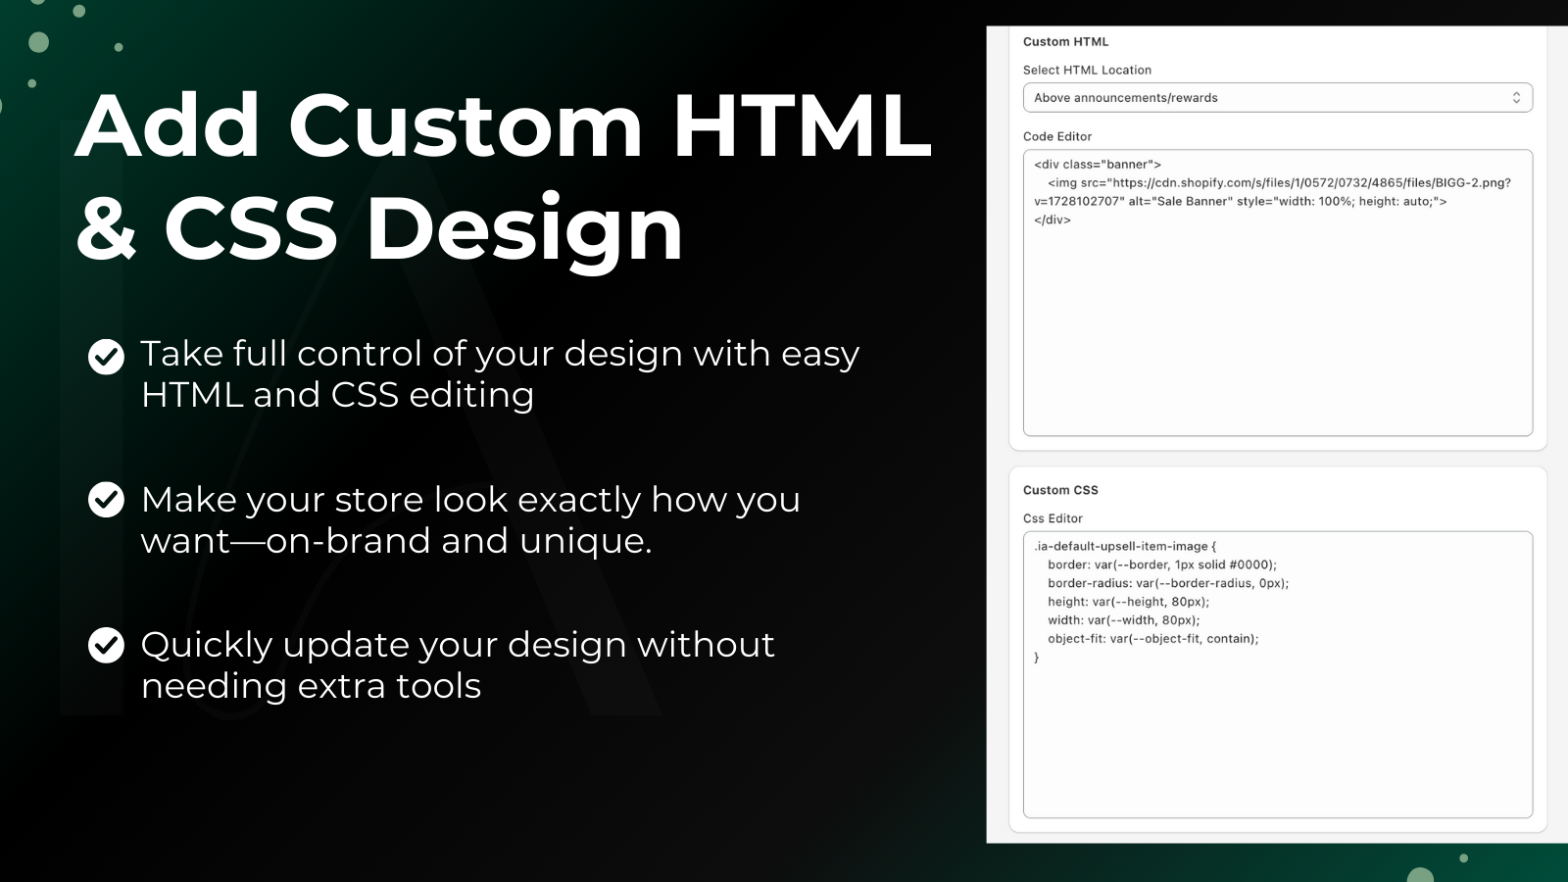Click 'Make your store look exactly how you want' text
Screen dimensions: 1568x882
click(x=470, y=519)
